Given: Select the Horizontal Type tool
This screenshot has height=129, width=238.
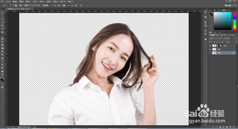Looking at the screenshot, I should pyautogui.click(x=2, y=61).
